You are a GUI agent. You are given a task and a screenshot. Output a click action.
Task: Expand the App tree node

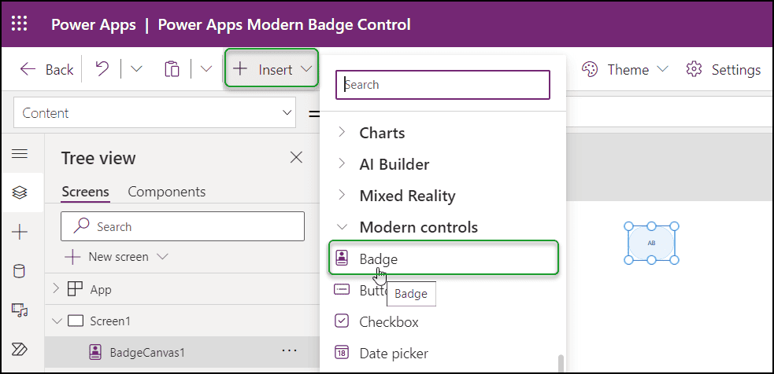pyautogui.click(x=56, y=288)
